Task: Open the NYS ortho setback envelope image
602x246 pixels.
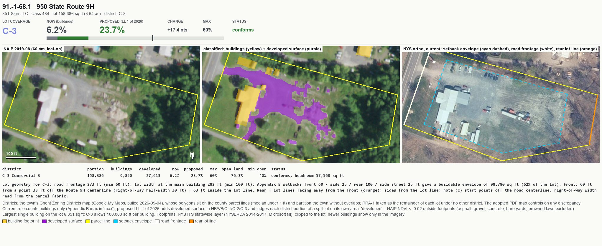Action: point(501,104)
